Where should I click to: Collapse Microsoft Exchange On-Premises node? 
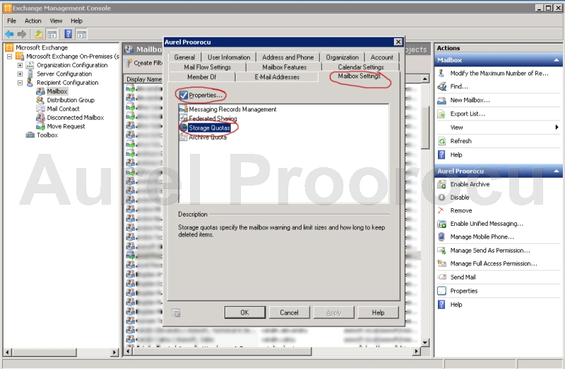(10, 56)
